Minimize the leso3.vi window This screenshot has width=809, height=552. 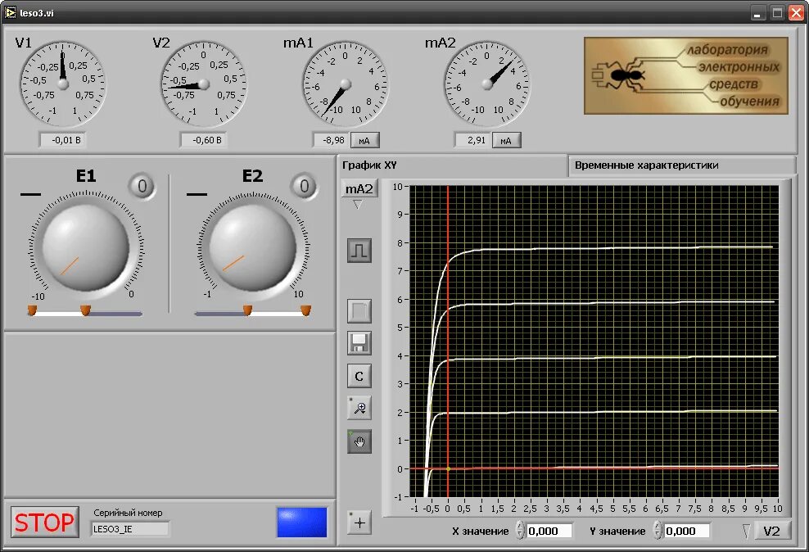tap(757, 13)
